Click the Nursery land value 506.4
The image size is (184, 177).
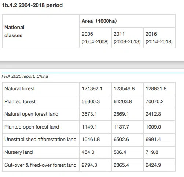tap(120, 152)
